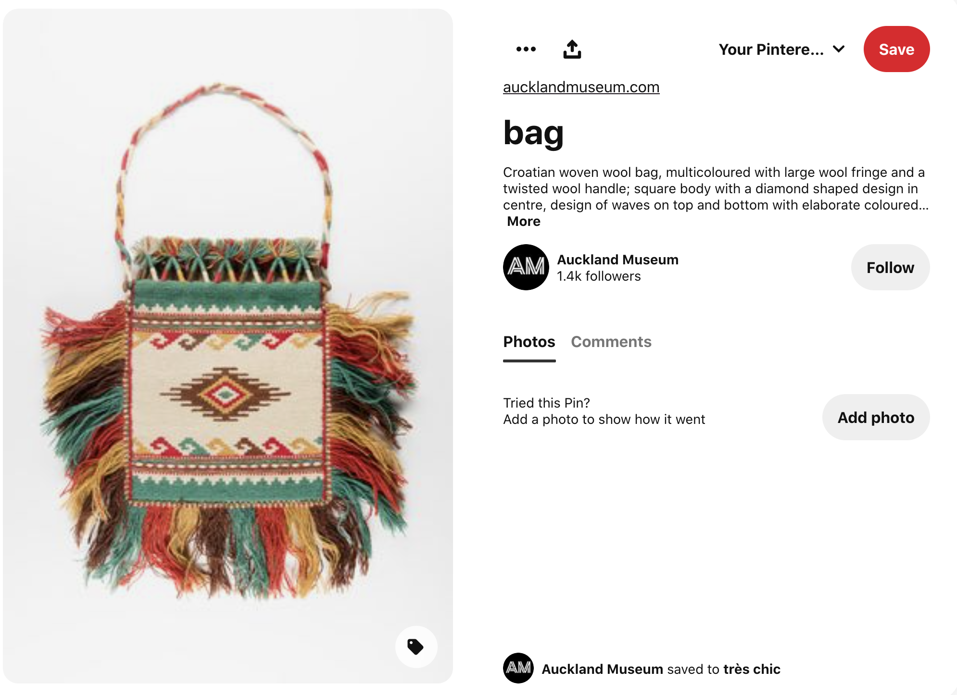Open the upload arrow icon
The width and height of the screenshot is (957, 695).
tap(571, 49)
